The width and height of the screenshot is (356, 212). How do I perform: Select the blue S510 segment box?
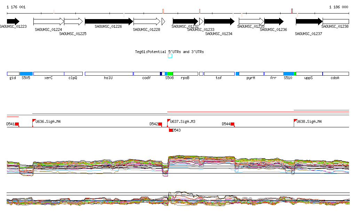click(289, 74)
